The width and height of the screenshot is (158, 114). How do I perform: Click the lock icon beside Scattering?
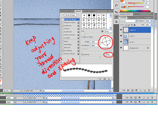click(78, 26)
